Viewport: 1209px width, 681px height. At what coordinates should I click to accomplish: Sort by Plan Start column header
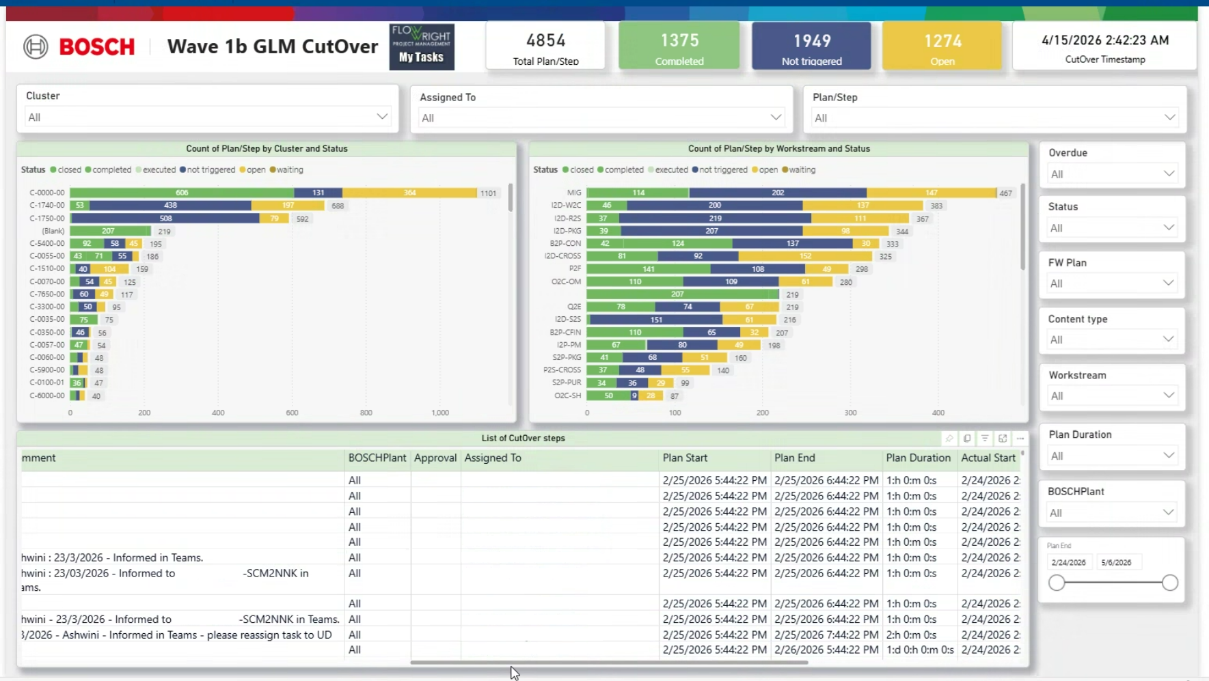685,458
